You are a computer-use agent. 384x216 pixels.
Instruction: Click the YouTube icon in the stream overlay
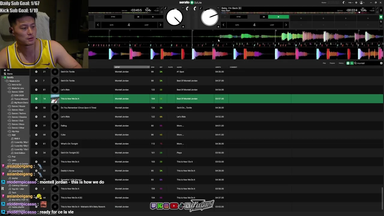174,206
